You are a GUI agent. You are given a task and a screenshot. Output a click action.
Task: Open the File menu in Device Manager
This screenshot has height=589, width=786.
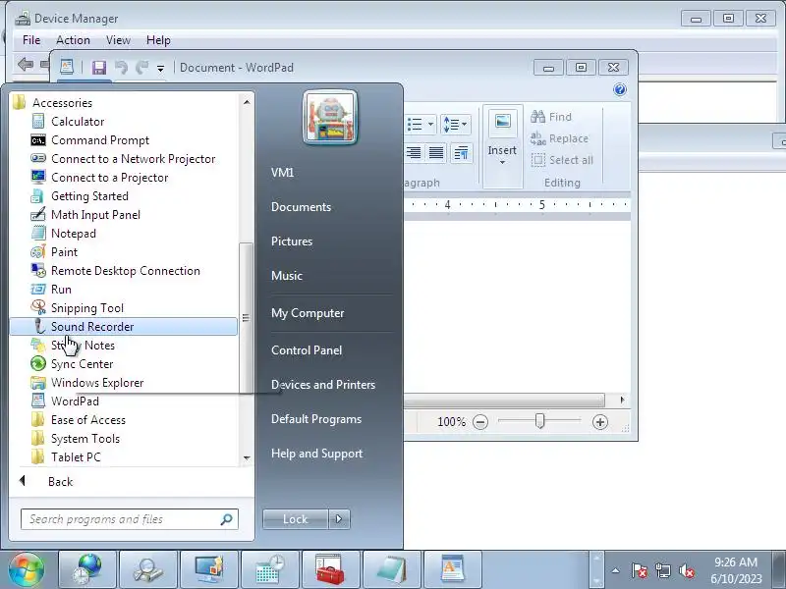(x=31, y=40)
